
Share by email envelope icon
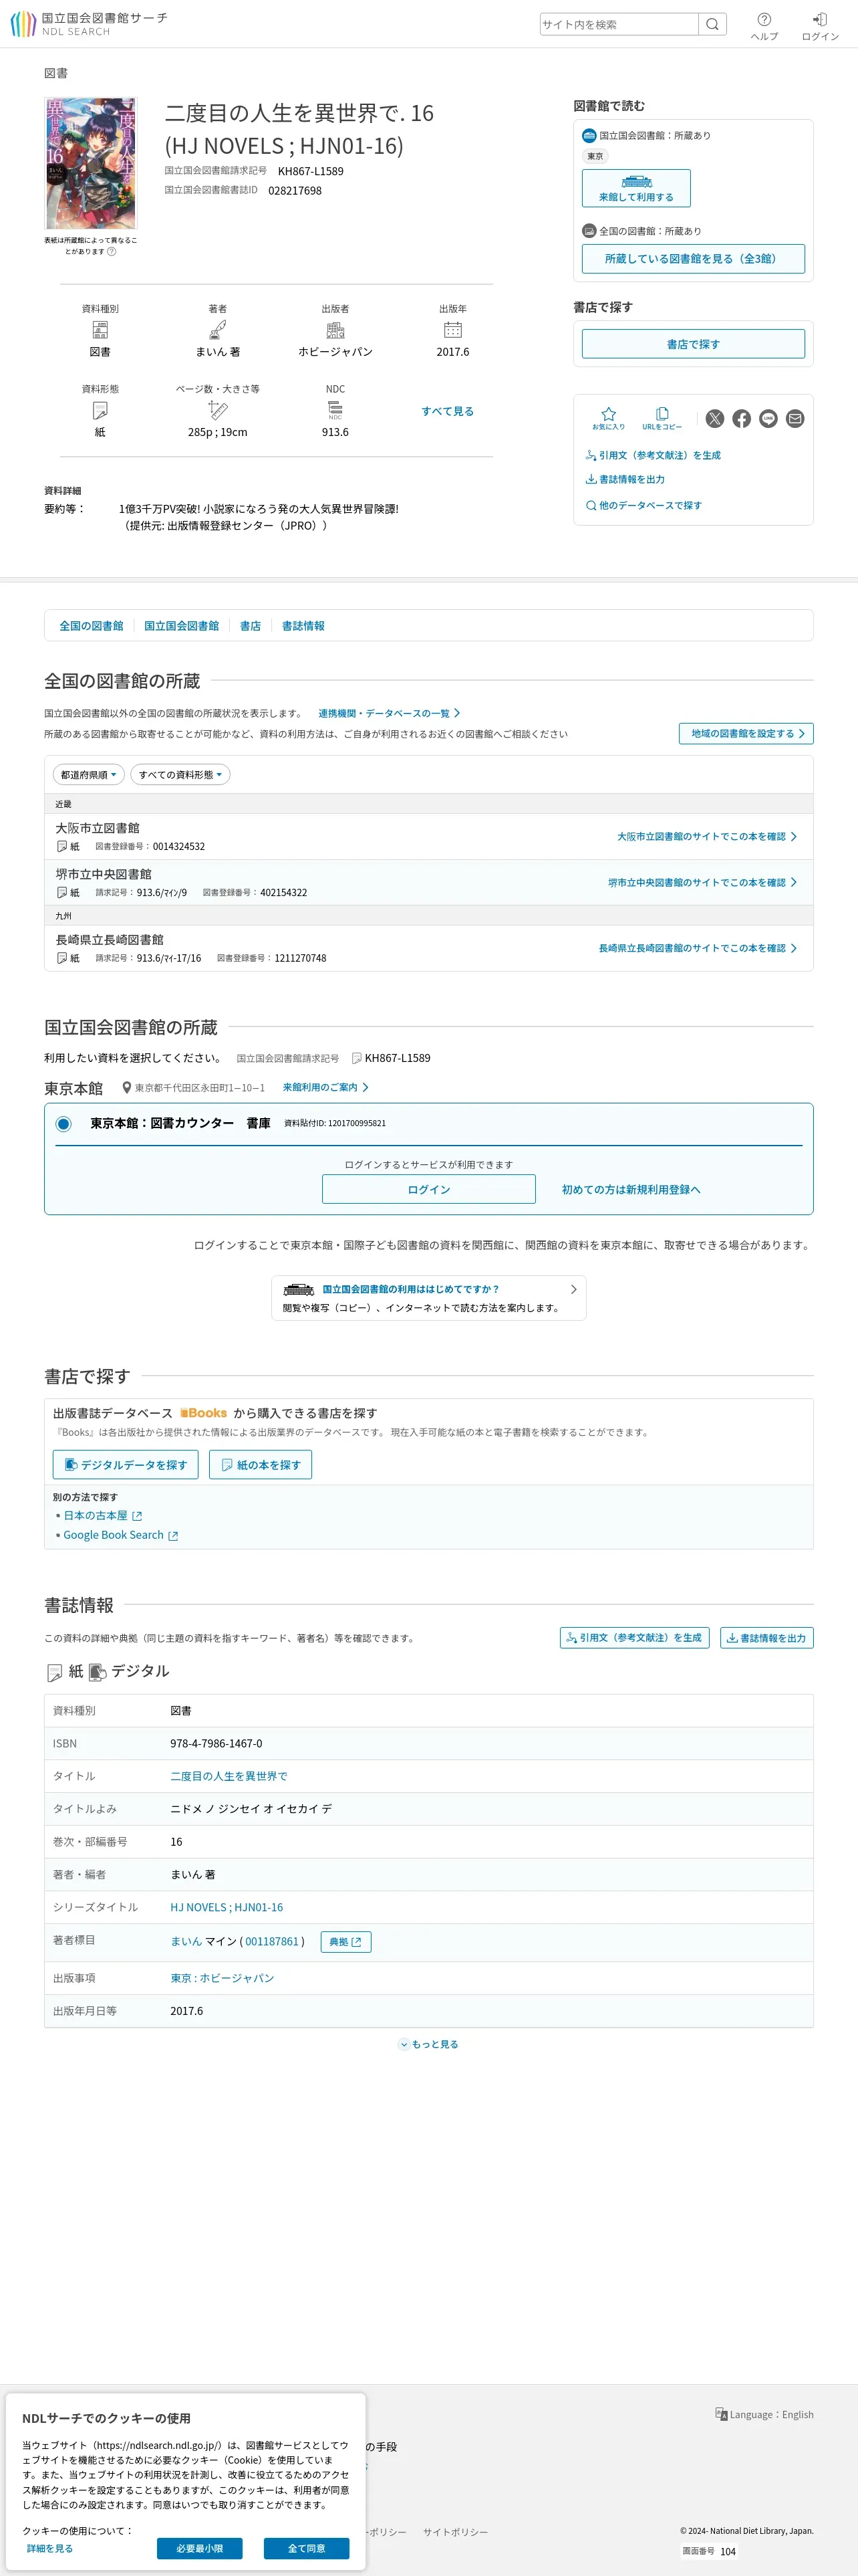coord(795,419)
